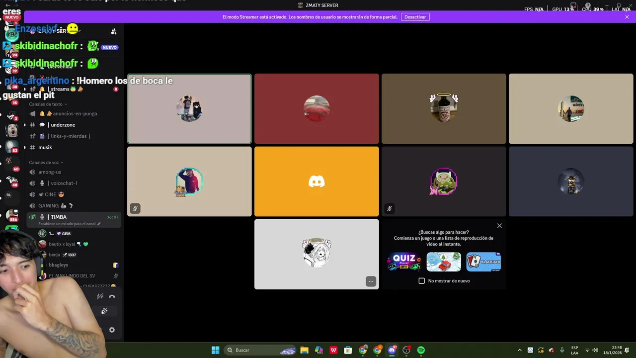Close the activities suggestion panel

(499, 226)
